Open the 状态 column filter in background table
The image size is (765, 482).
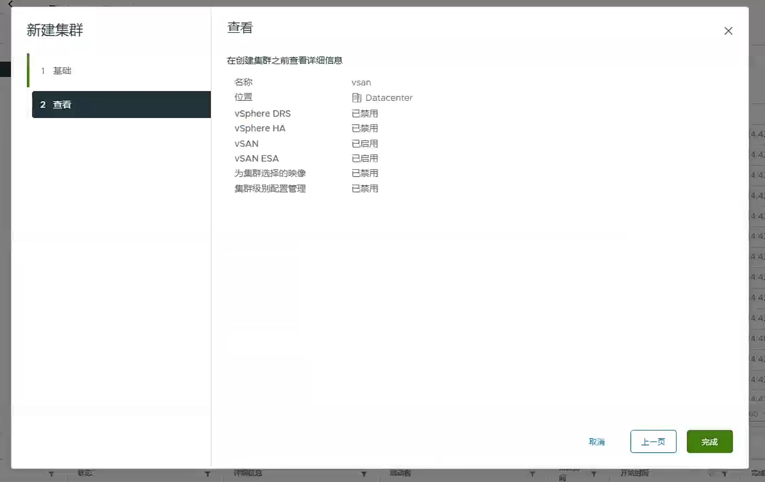(x=208, y=474)
